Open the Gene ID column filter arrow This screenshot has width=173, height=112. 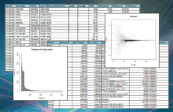click(x=14, y=6)
